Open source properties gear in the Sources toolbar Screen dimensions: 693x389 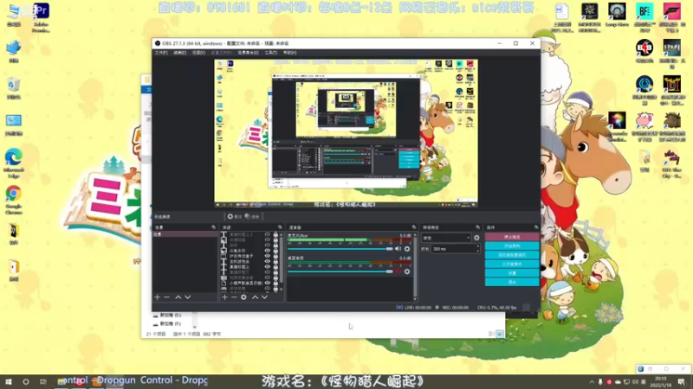pyautogui.click(x=243, y=297)
